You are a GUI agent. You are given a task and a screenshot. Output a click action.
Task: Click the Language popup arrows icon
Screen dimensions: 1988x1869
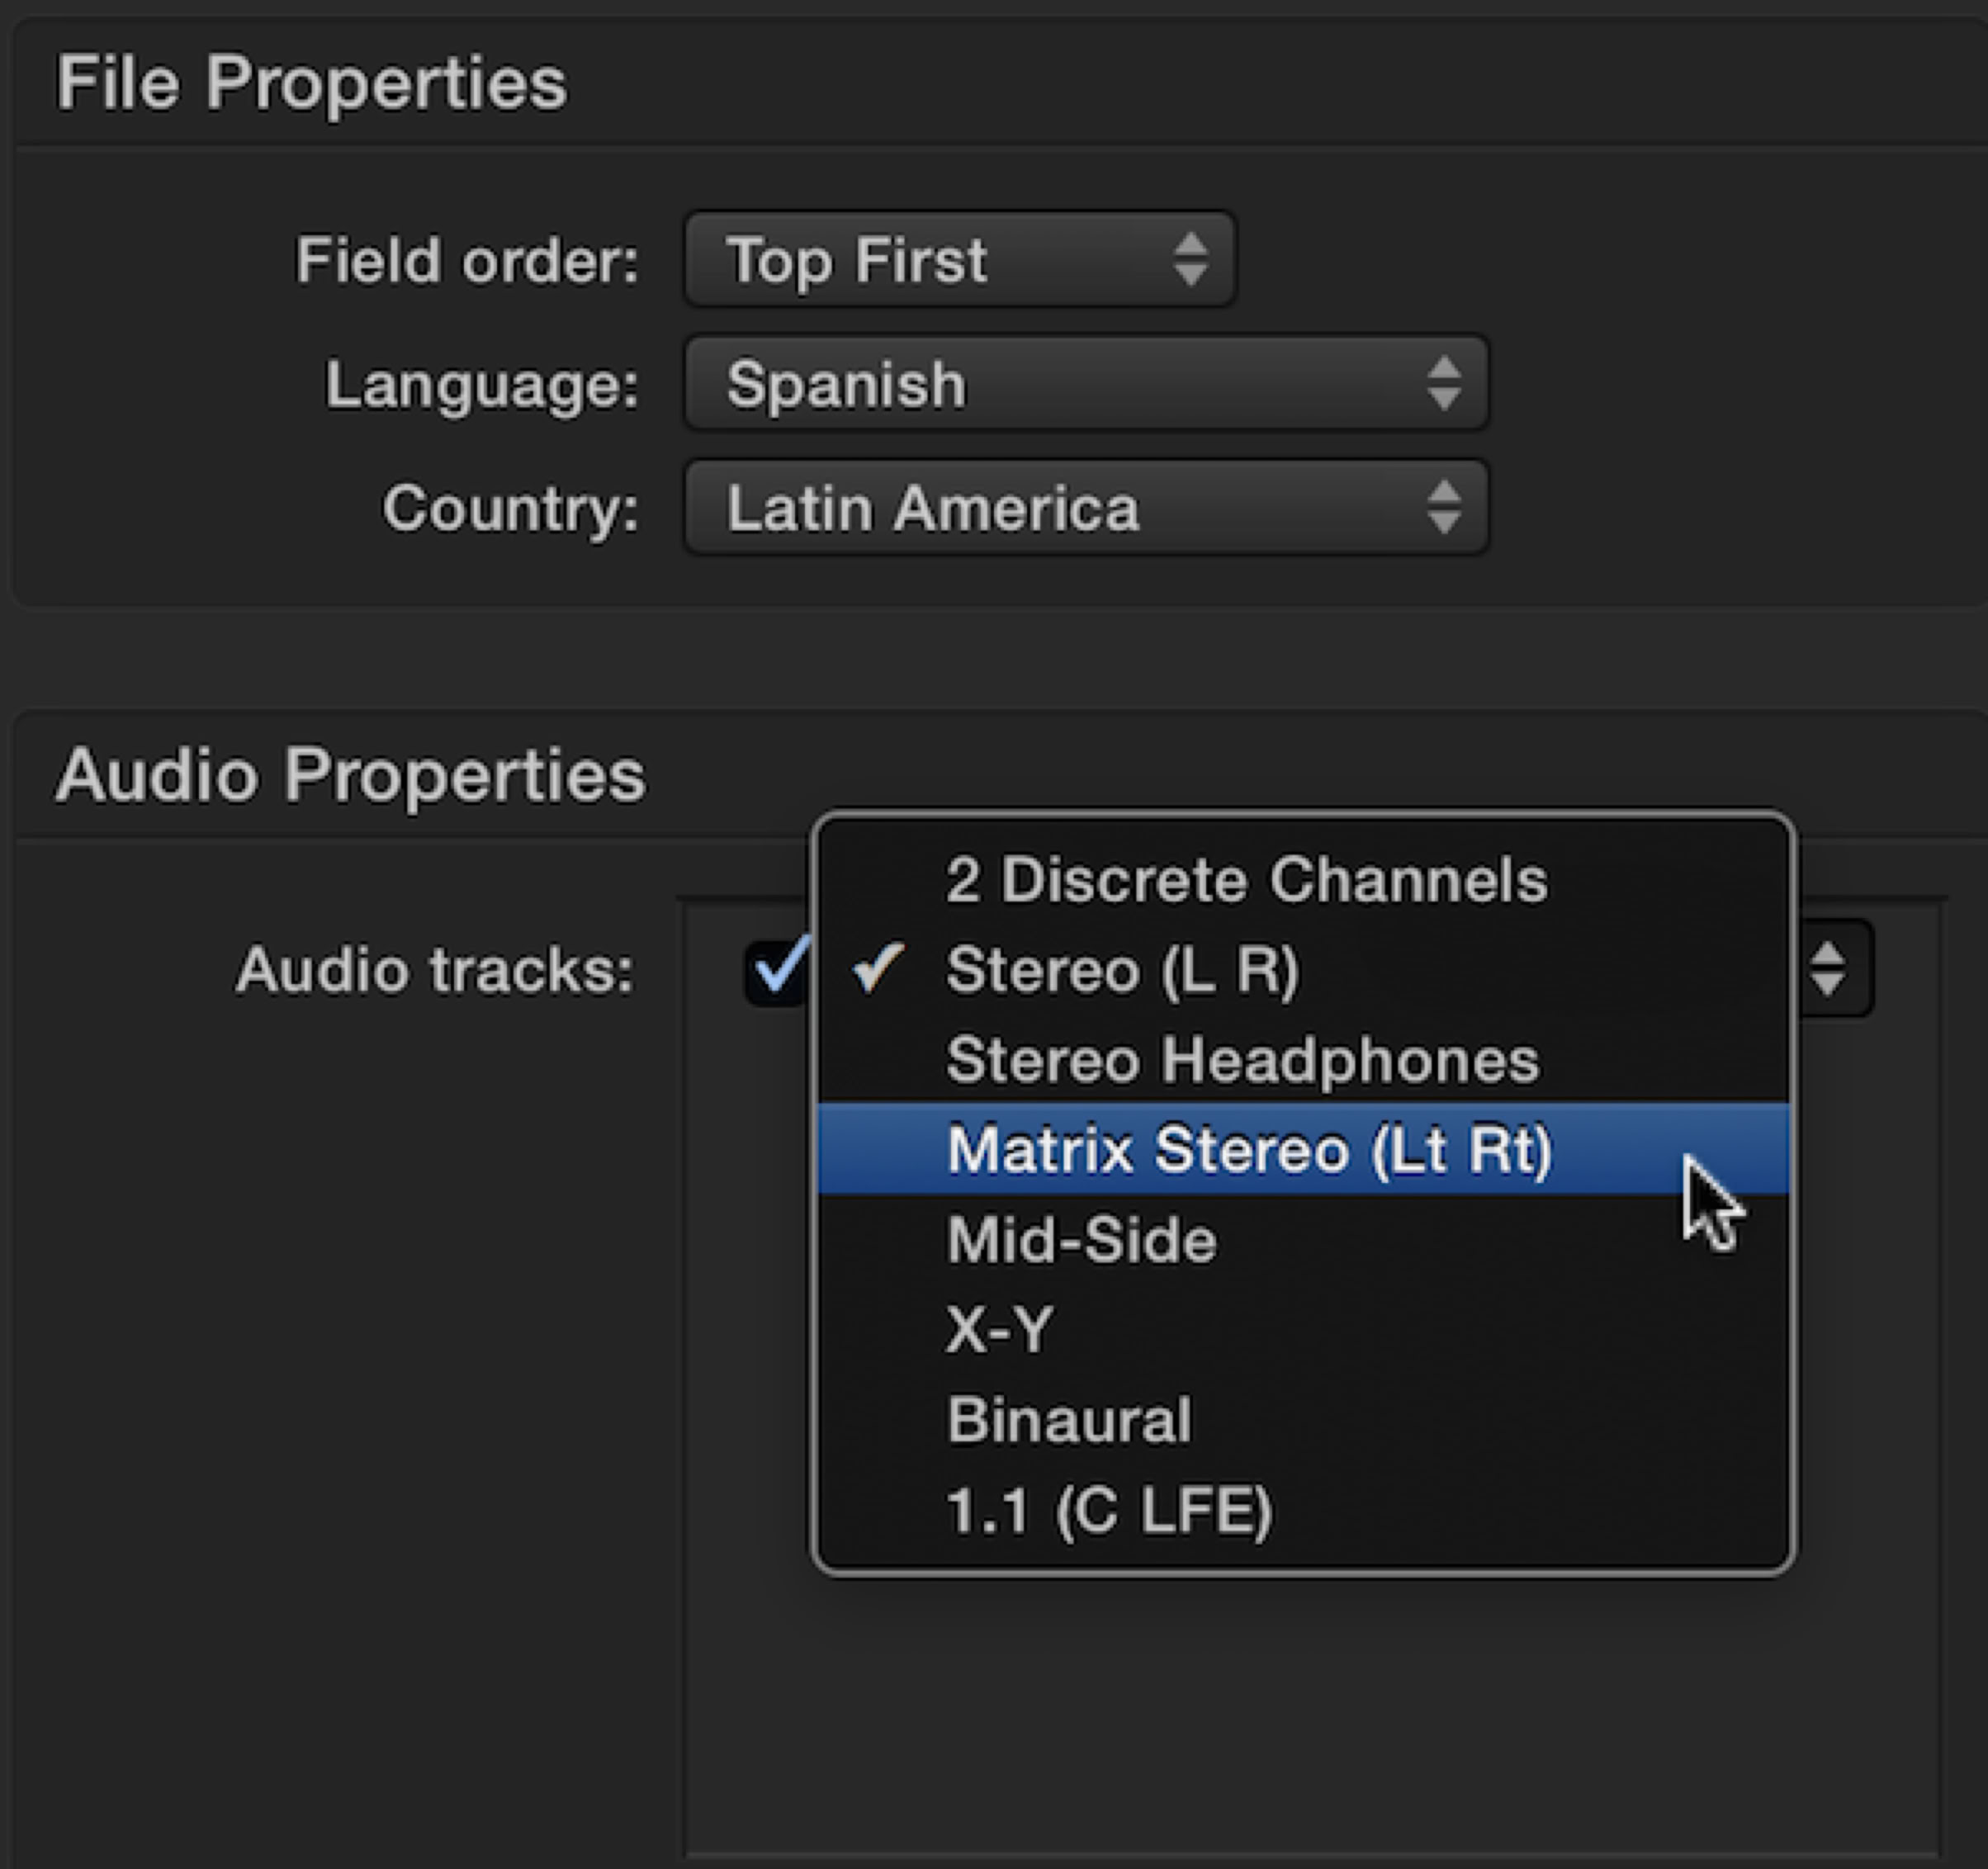pyautogui.click(x=1444, y=384)
